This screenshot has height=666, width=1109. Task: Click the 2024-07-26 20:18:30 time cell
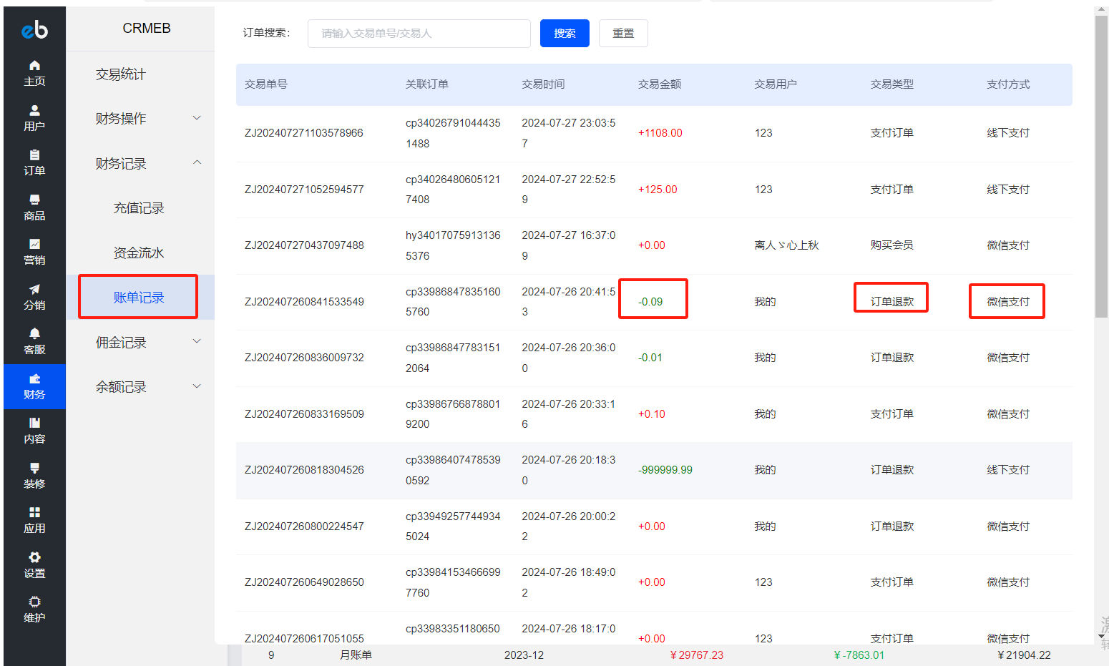click(569, 470)
